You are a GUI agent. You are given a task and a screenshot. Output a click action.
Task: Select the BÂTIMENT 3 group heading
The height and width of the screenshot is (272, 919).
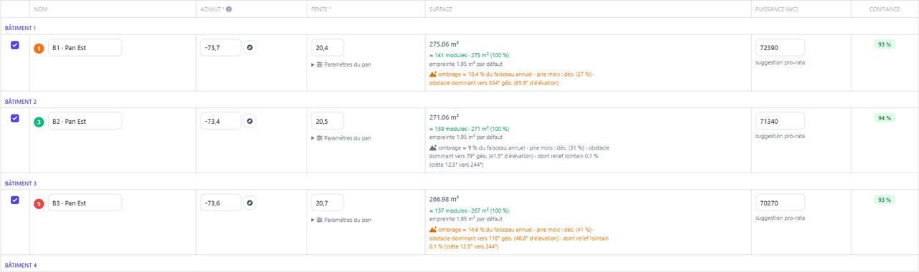20,183
